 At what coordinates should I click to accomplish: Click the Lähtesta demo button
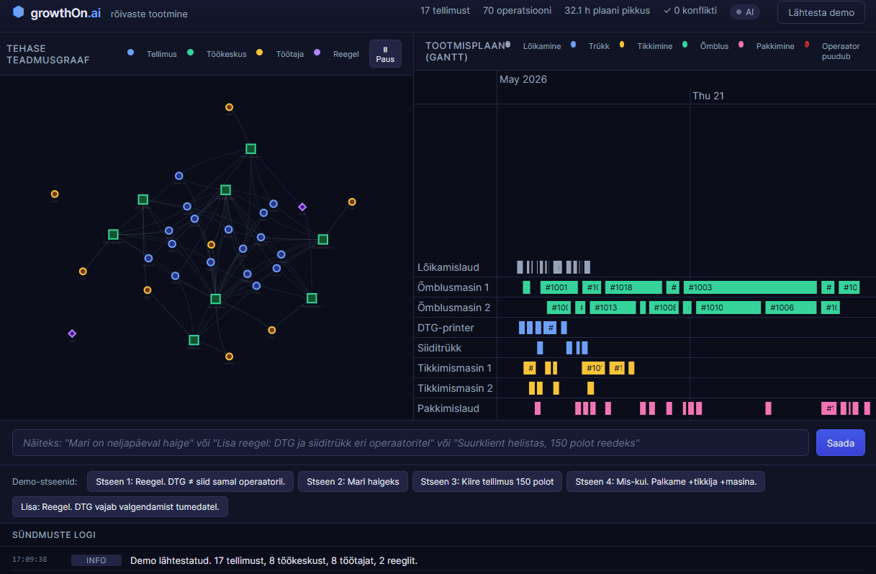pos(821,12)
